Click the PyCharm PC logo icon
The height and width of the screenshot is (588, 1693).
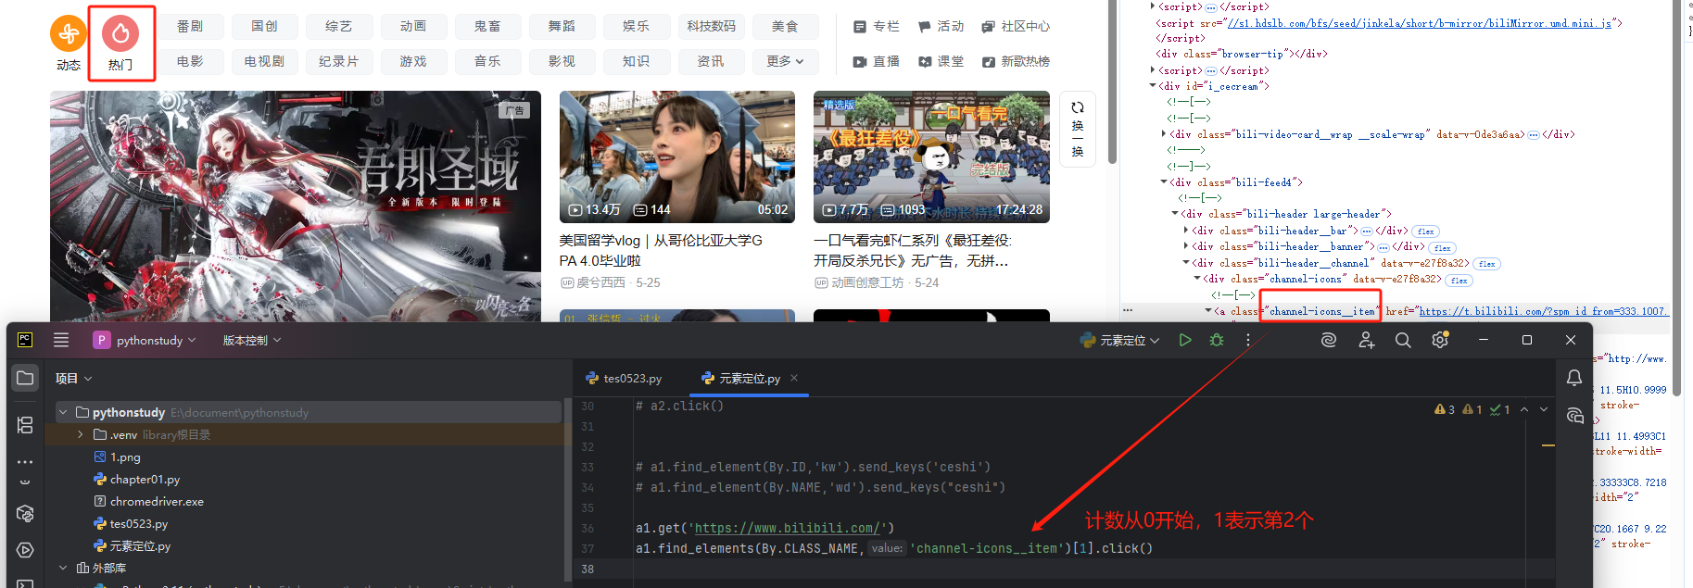25,340
